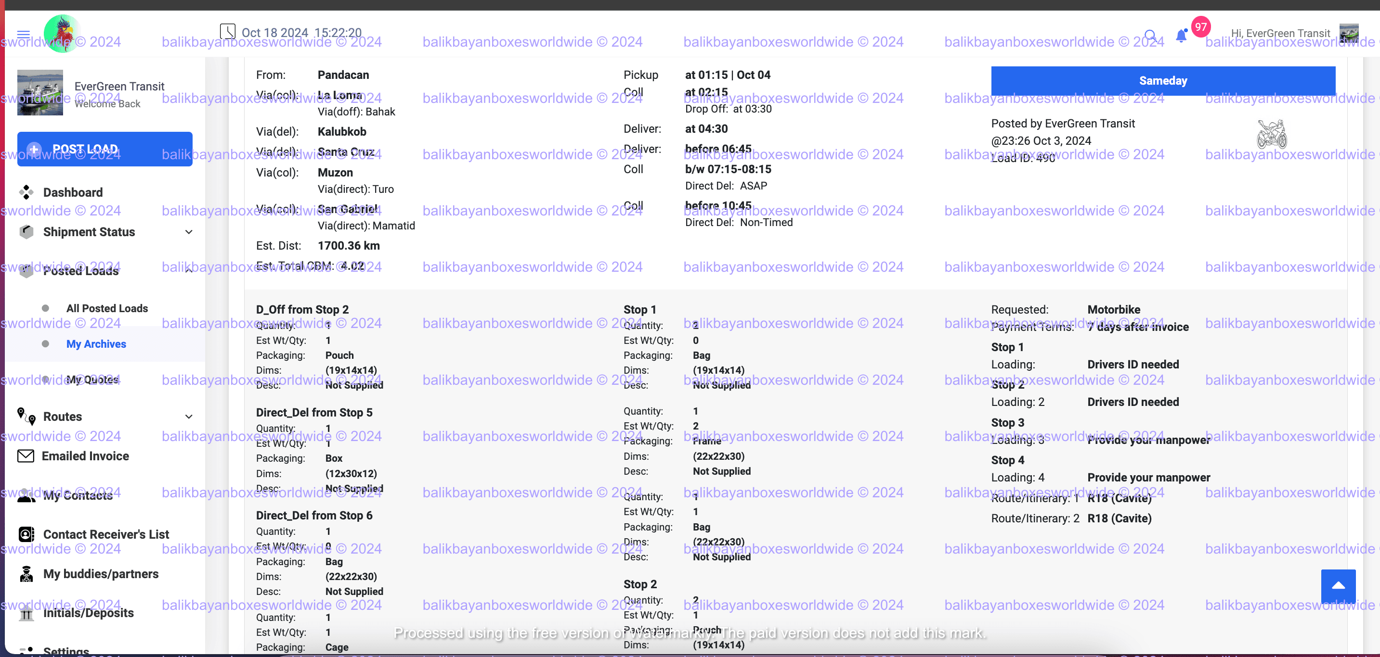Viewport: 1380px width, 657px height.
Task: Select All Posted Loads submenu item
Action: [107, 308]
